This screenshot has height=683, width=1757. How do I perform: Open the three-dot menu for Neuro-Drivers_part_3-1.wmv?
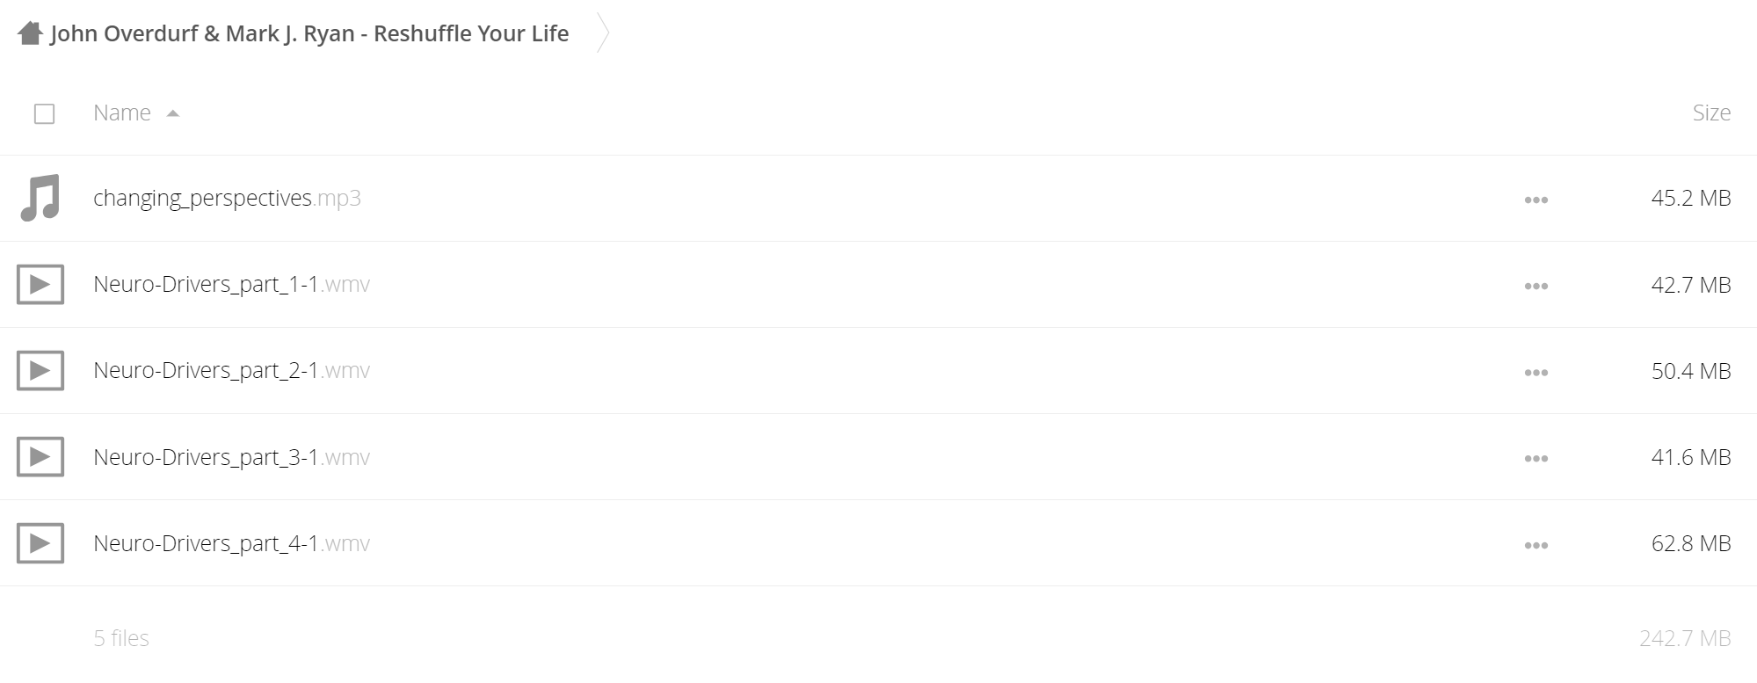pyautogui.click(x=1536, y=459)
